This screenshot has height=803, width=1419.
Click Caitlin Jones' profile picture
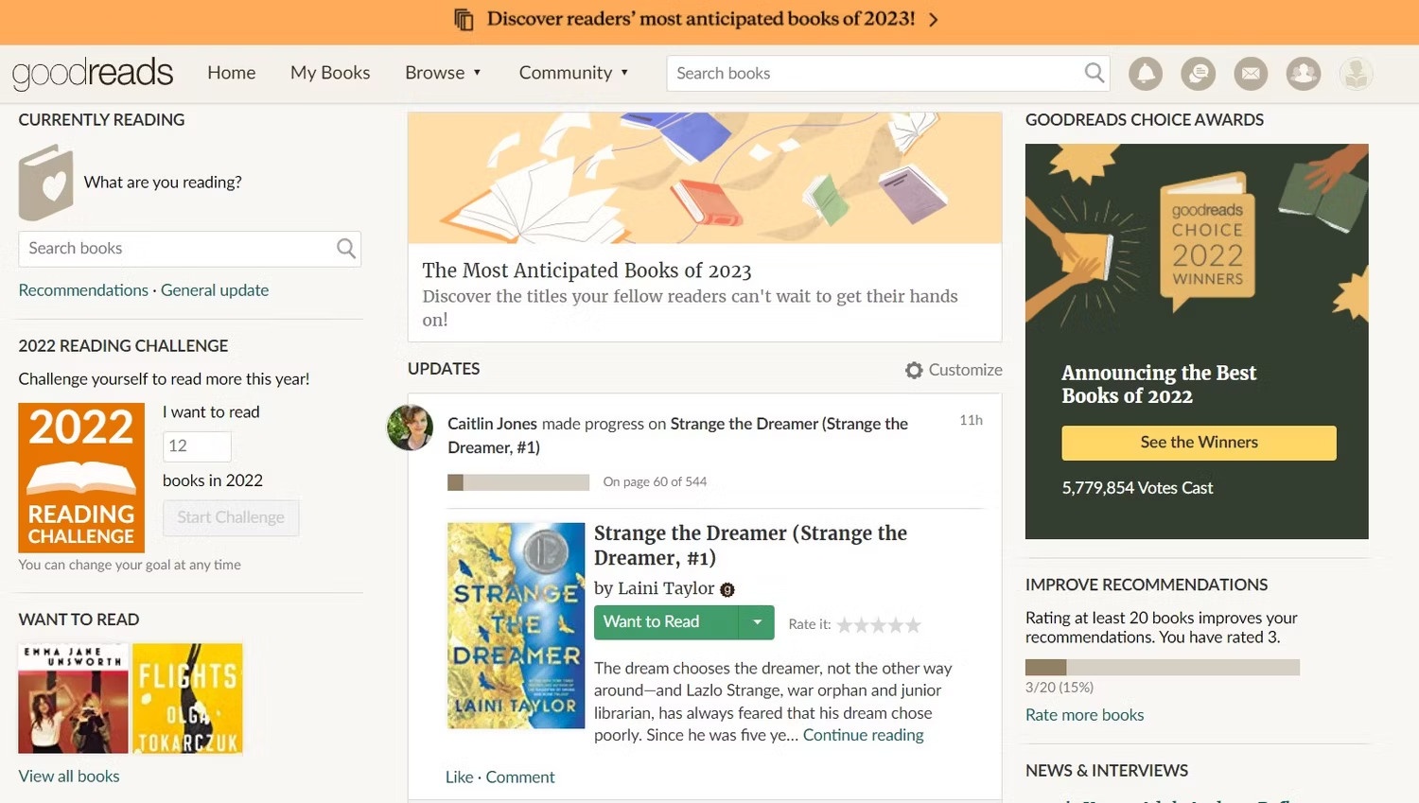(x=410, y=428)
